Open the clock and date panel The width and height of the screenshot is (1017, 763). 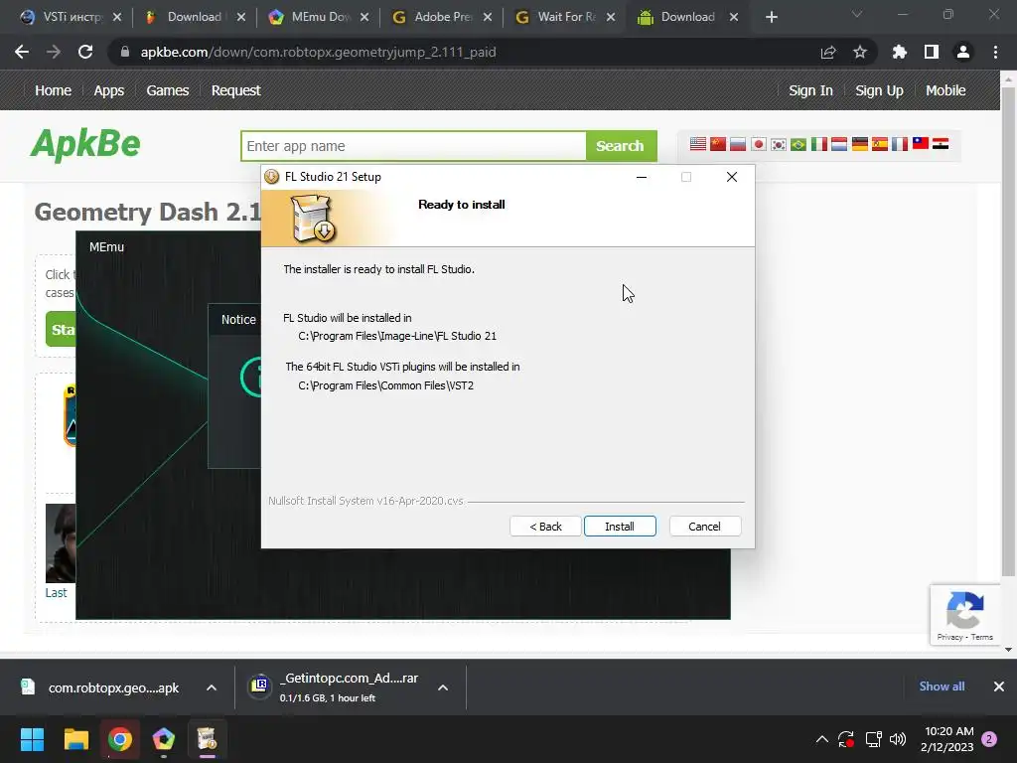(946, 739)
